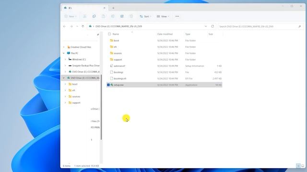Screen dimensions: 307x172
Task: Close the E:\ tab
Action: (105, 8)
